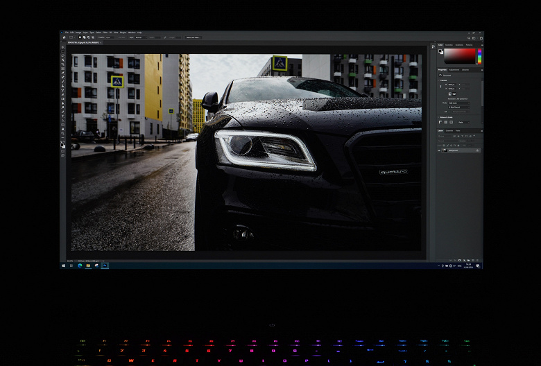Image resolution: width=541 pixels, height=366 pixels.
Task: Open Microsoft Edge from the taskbar
Action: [x=80, y=265]
